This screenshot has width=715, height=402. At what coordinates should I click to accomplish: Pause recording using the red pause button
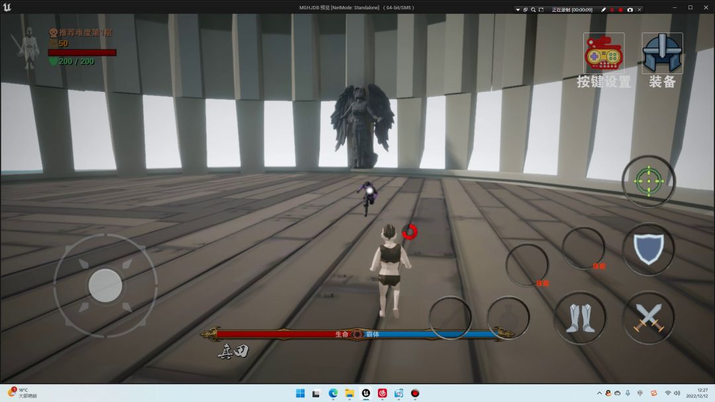click(x=612, y=10)
